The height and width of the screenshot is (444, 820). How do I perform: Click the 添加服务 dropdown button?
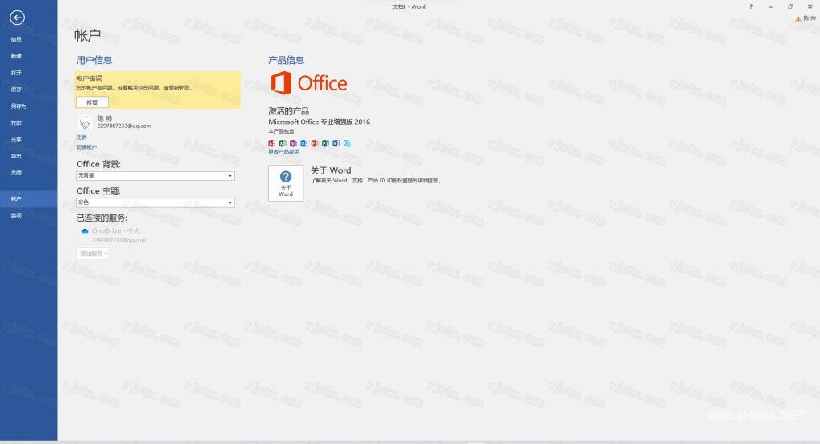(x=93, y=254)
